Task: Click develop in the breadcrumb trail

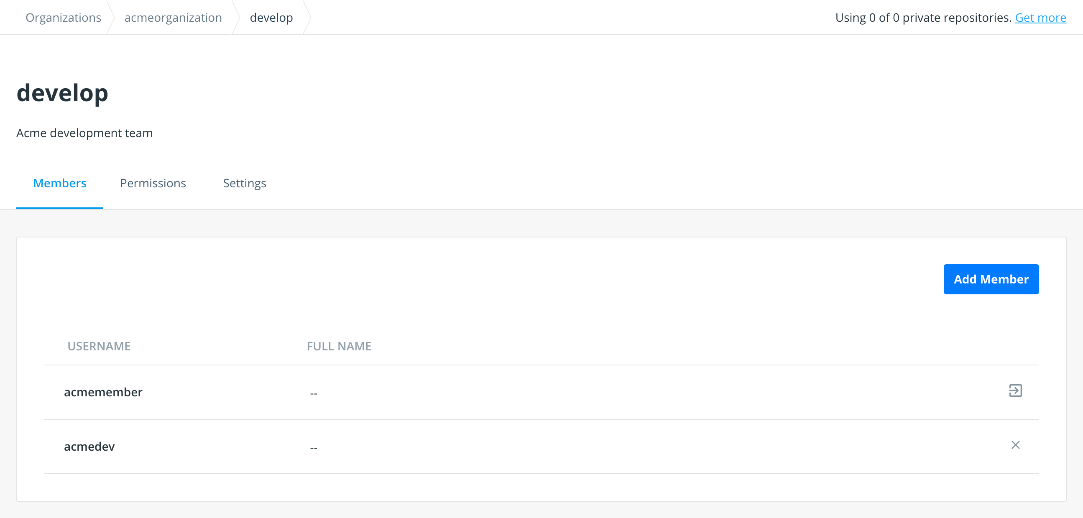Action: point(271,17)
